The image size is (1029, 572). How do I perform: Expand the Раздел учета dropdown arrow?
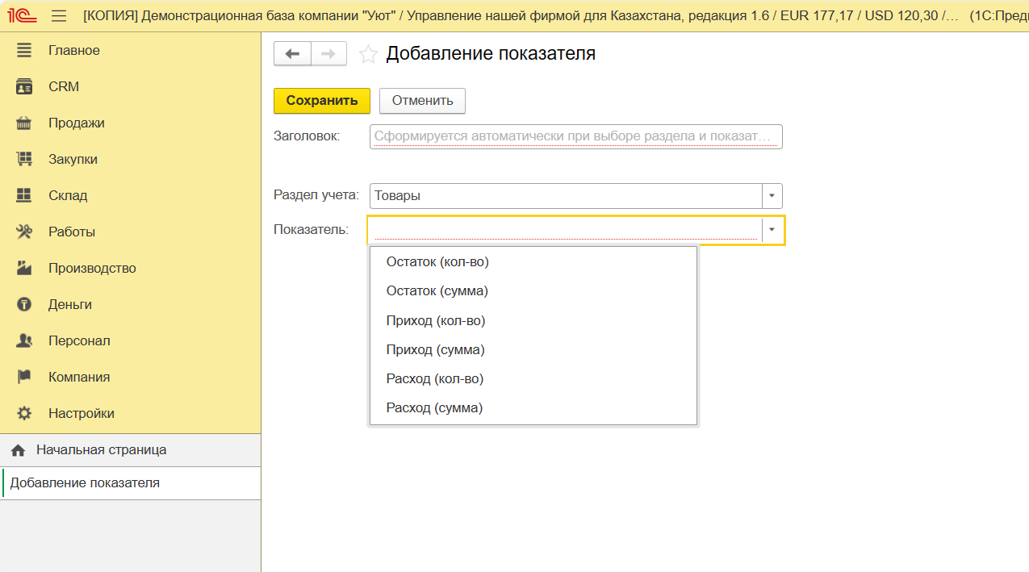[772, 196]
